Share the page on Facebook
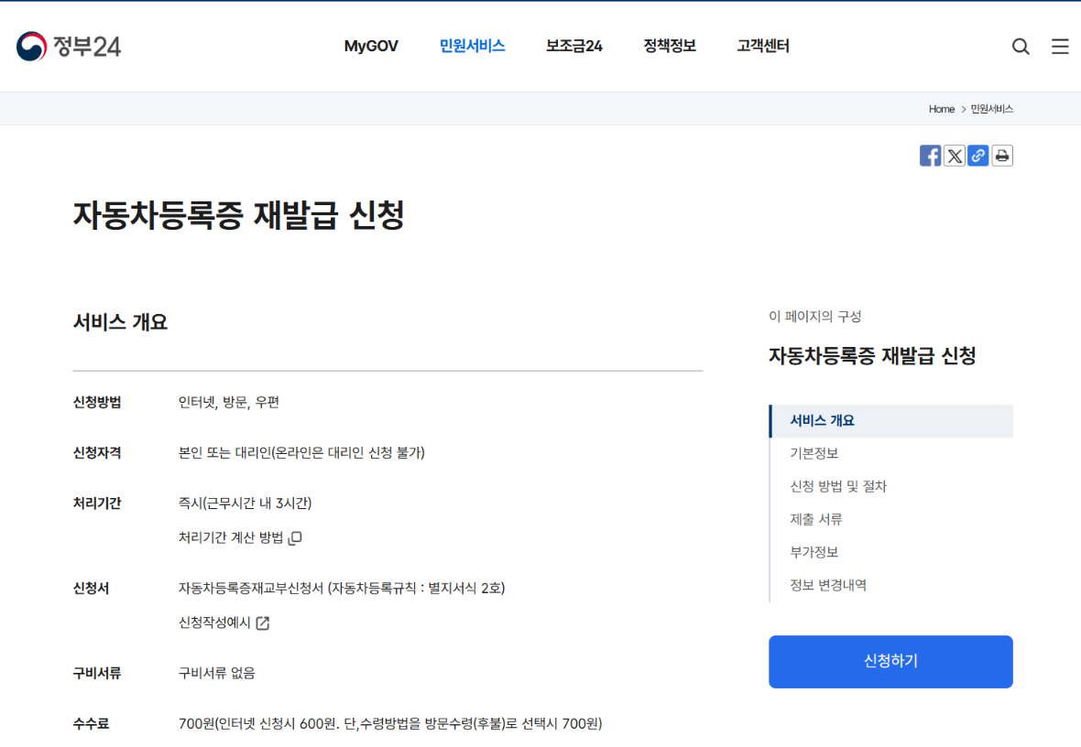Viewport: 1081px width, 747px height. click(930, 155)
